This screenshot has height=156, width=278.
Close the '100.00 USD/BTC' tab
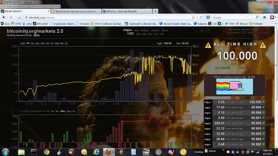[49, 11]
